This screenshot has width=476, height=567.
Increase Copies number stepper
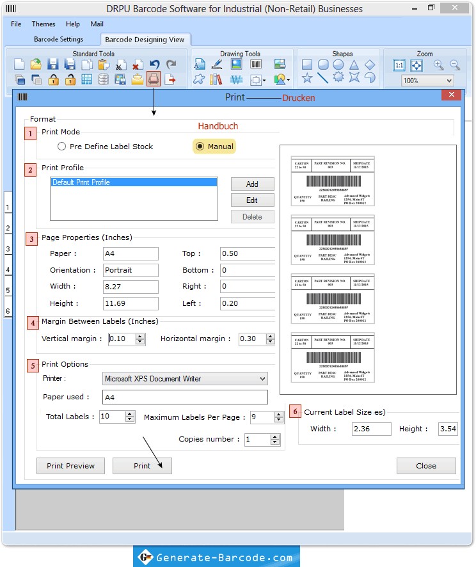[275, 437]
